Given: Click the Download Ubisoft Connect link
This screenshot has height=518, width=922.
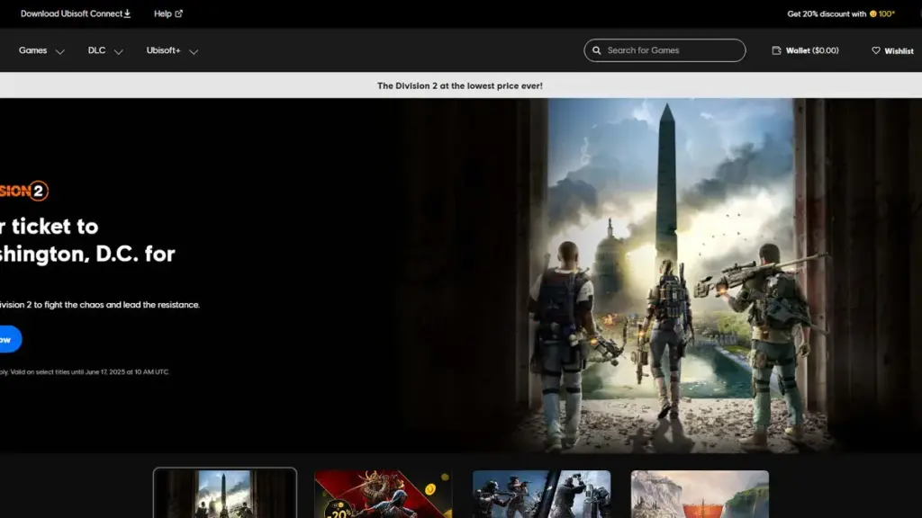Looking at the screenshot, I should coord(76,13).
